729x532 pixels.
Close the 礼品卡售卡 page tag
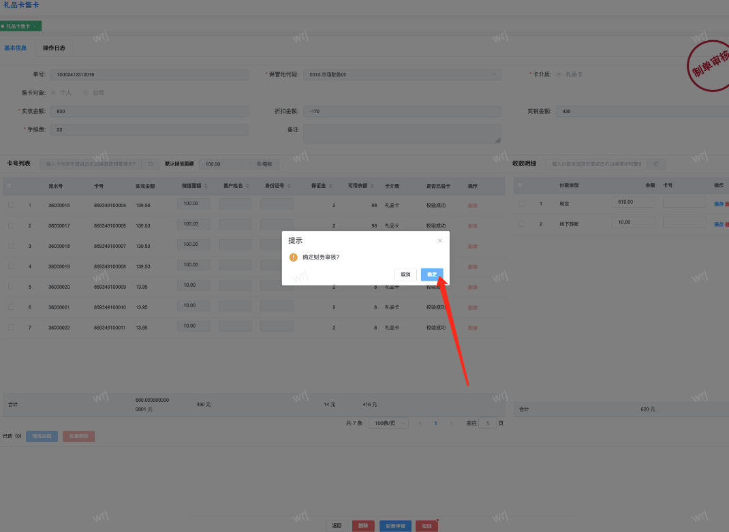click(x=35, y=26)
